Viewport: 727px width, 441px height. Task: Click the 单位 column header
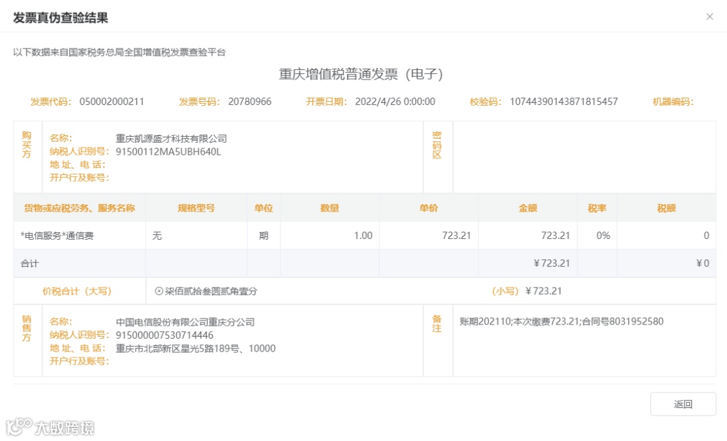click(x=263, y=208)
